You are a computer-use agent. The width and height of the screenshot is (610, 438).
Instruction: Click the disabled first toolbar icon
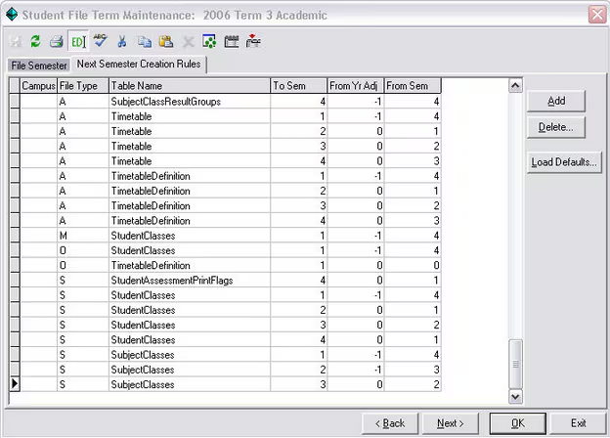[16, 41]
